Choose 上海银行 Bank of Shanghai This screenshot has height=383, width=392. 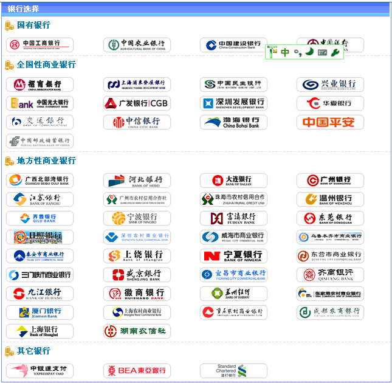[x=40, y=331]
